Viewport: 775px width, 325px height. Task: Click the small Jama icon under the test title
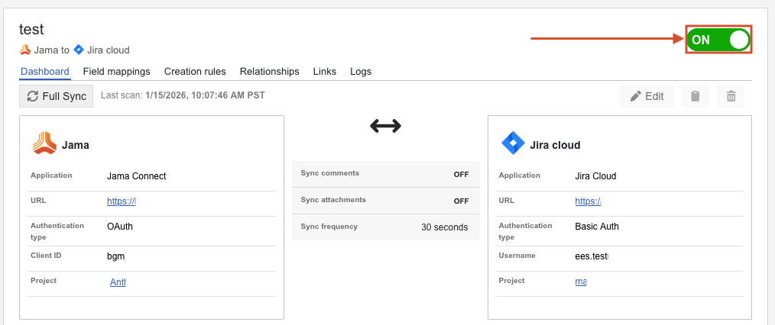[x=25, y=50]
